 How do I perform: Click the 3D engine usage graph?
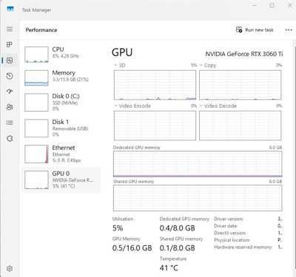pyautogui.click(x=155, y=85)
